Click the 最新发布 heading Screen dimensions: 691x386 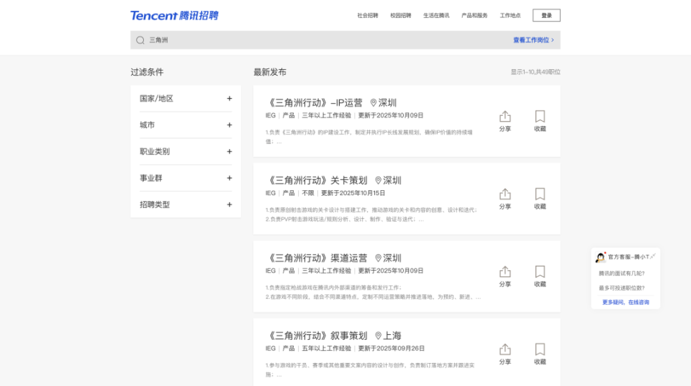coord(270,72)
